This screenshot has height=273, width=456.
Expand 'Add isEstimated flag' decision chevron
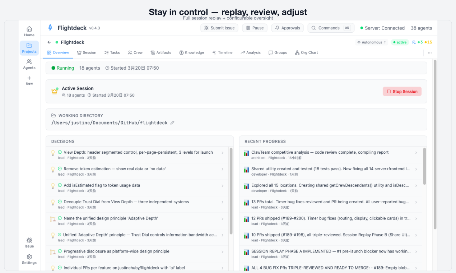(223, 186)
